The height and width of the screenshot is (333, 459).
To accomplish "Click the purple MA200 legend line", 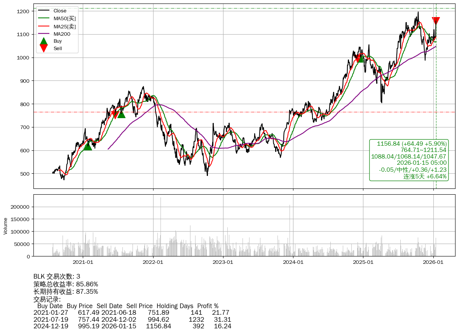I will (44, 34).
